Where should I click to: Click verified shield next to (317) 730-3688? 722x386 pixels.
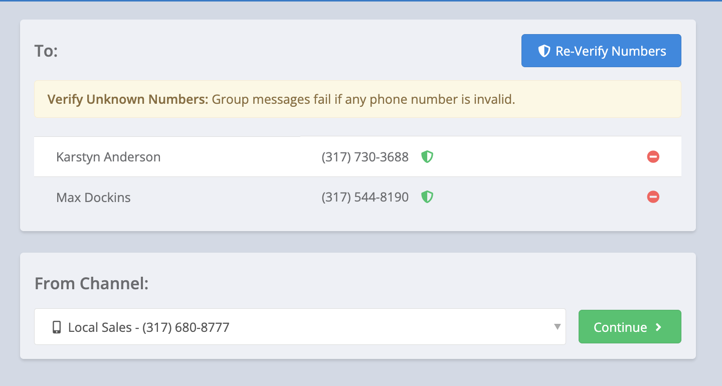(427, 157)
